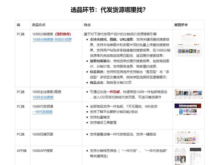216x165 pixels.
Task: Open the 1688主站搜索 link
Action: coord(43,97)
